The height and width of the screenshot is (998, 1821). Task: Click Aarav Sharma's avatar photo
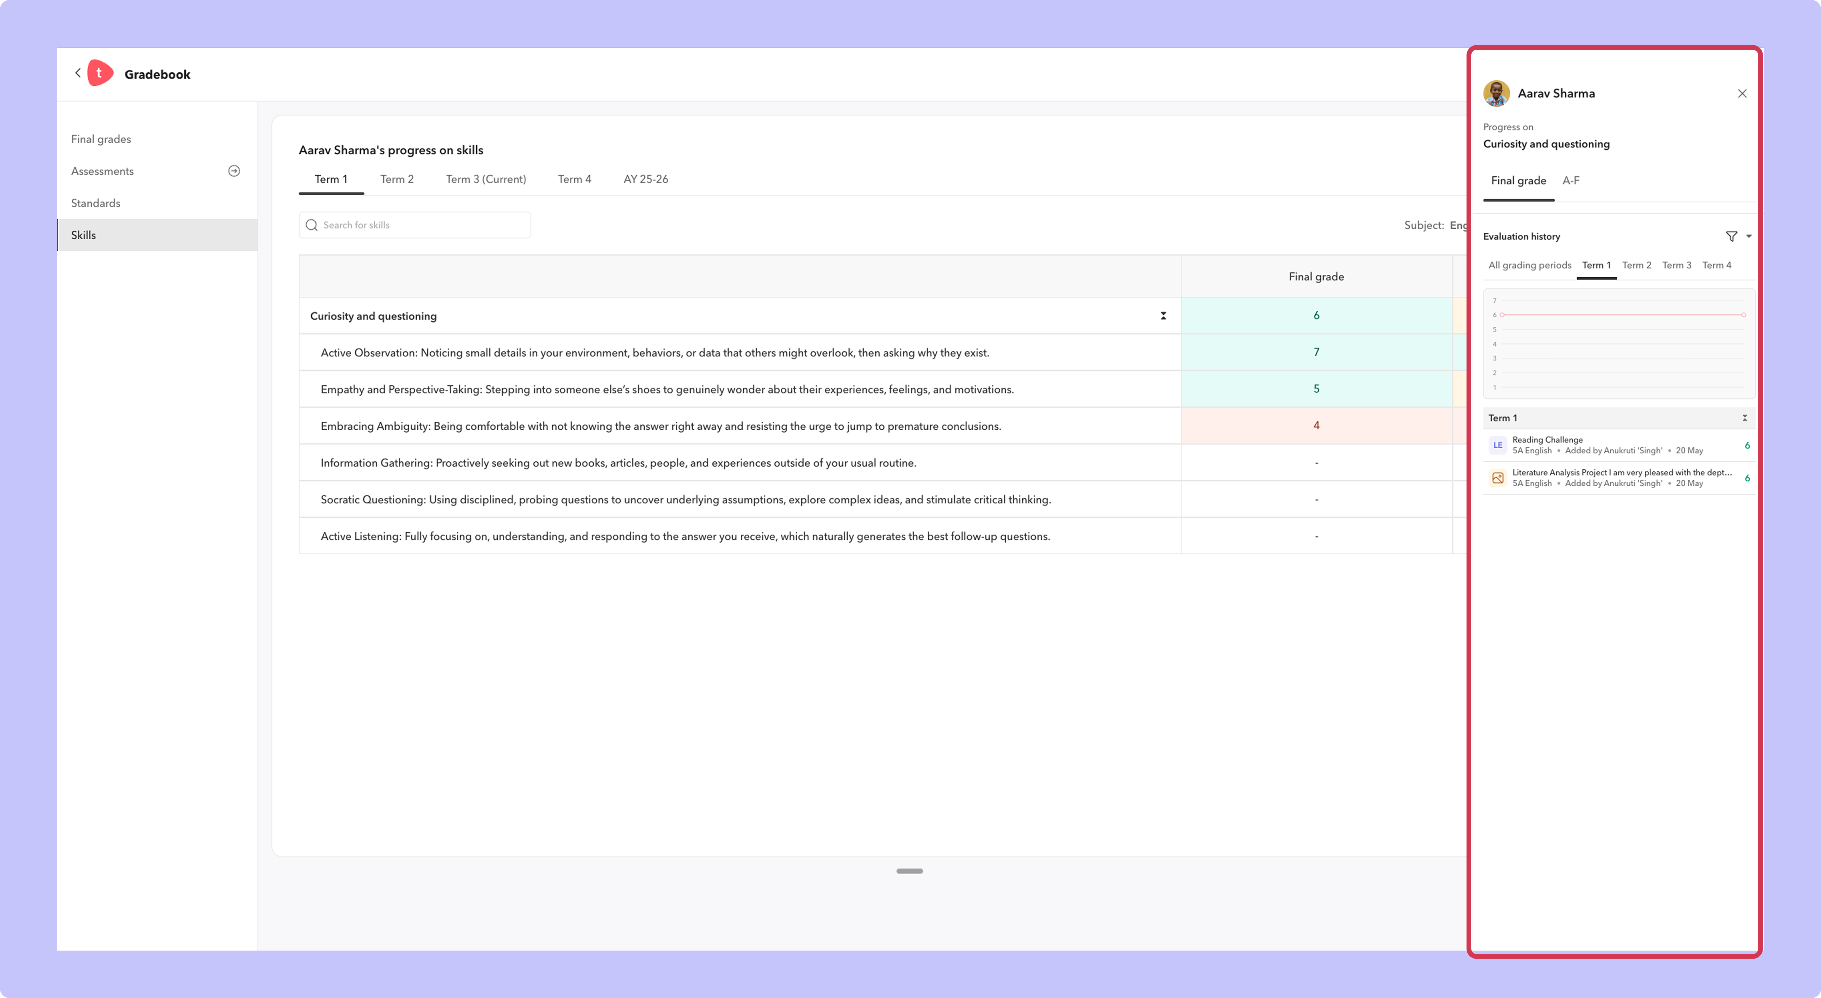pos(1496,93)
